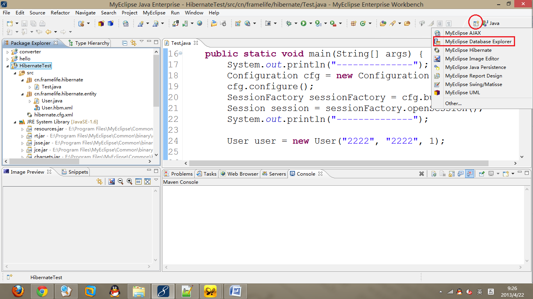Click the New JAR blue cube icon
533x299 pixels.
click(110, 23)
